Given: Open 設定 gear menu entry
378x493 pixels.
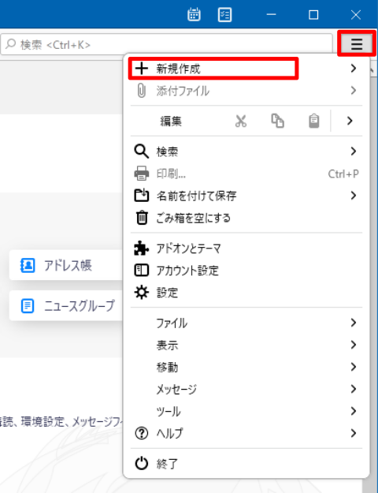Looking at the screenshot, I should pos(246,293).
